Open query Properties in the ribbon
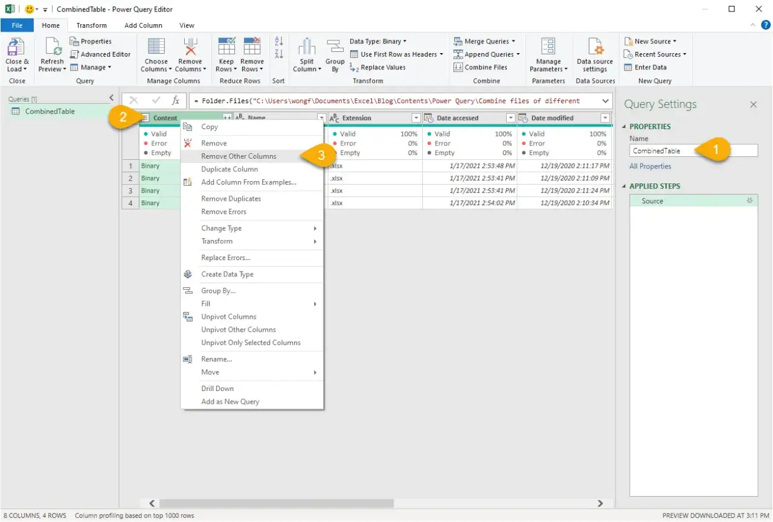Viewport: 773px width, 522px height. [x=91, y=41]
